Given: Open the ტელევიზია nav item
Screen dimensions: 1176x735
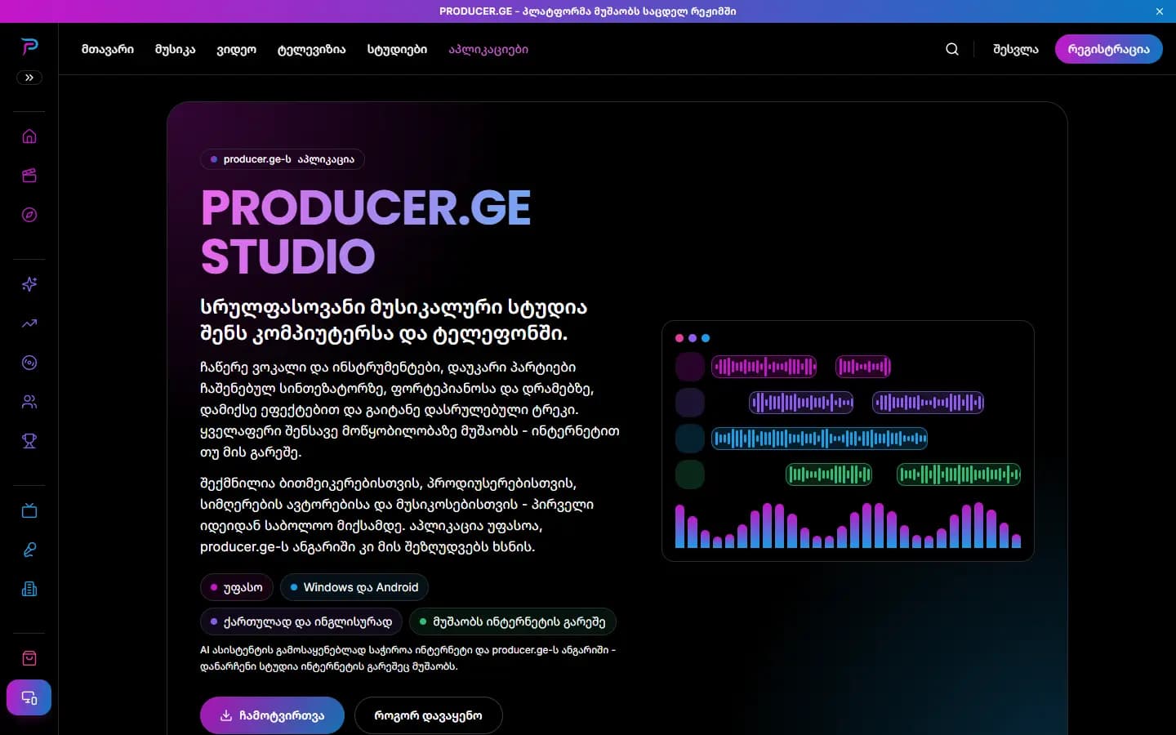Looking at the screenshot, I should point(312,49).
